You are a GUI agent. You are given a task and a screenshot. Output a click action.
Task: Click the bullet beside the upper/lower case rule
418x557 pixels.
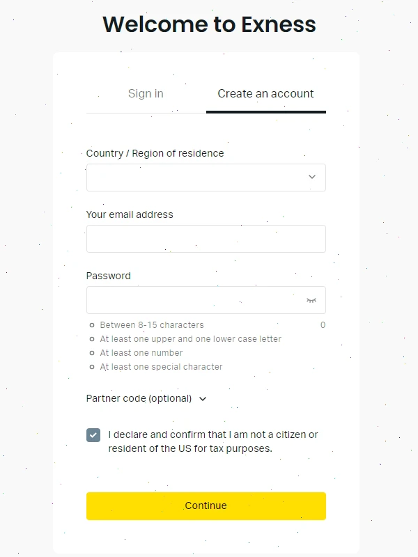[x=91, y=339]
